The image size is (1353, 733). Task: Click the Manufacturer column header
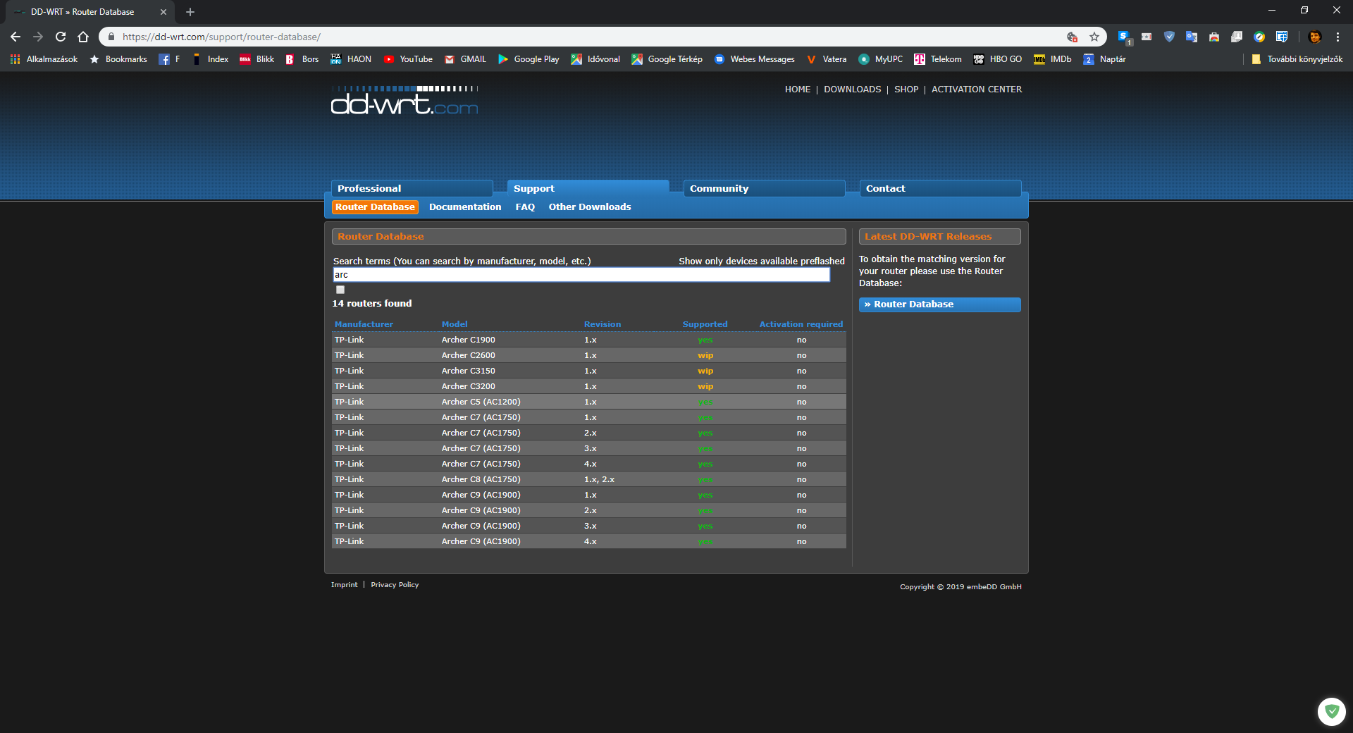[x=364, y=324]
